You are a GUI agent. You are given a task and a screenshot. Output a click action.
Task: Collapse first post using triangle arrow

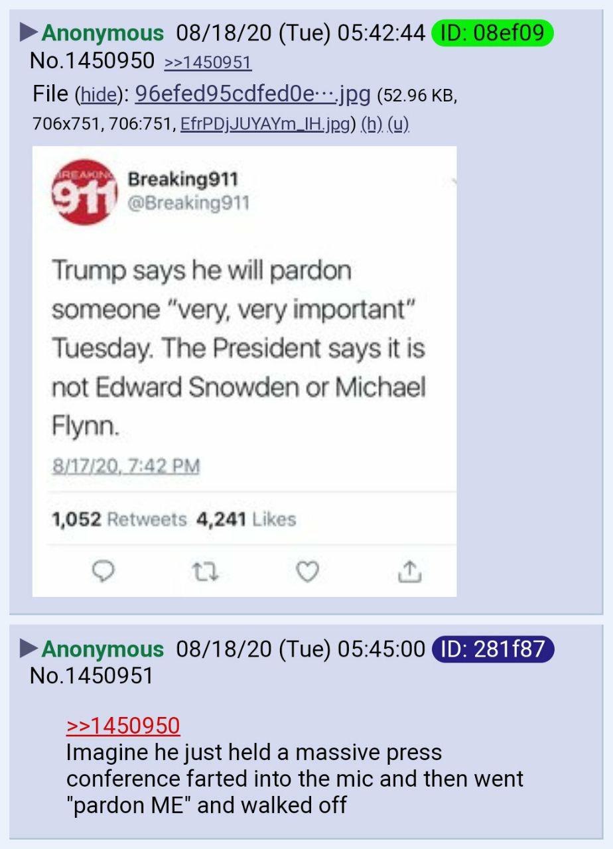pos(29,31)
